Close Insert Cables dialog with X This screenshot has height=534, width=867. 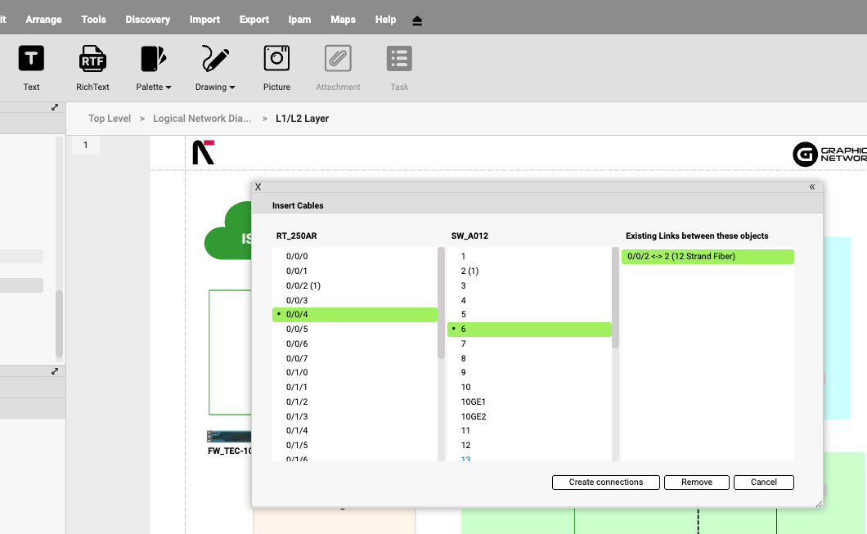click(258, 187)
